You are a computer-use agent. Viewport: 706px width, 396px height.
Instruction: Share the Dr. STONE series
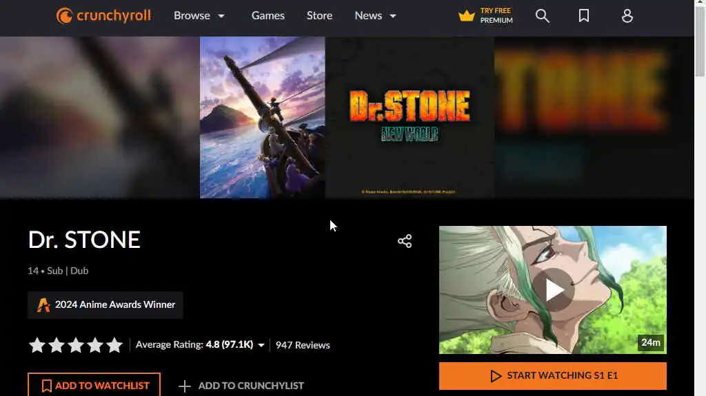(404, 241)
